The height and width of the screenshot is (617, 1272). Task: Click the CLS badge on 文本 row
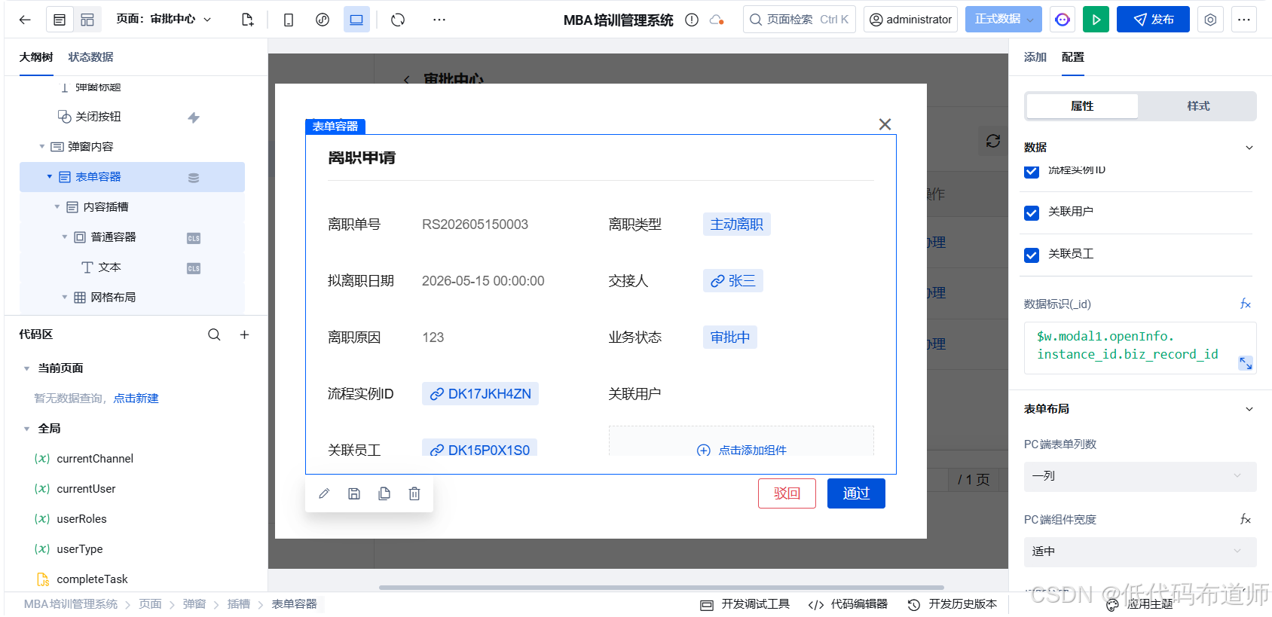(x=194, y=268)
